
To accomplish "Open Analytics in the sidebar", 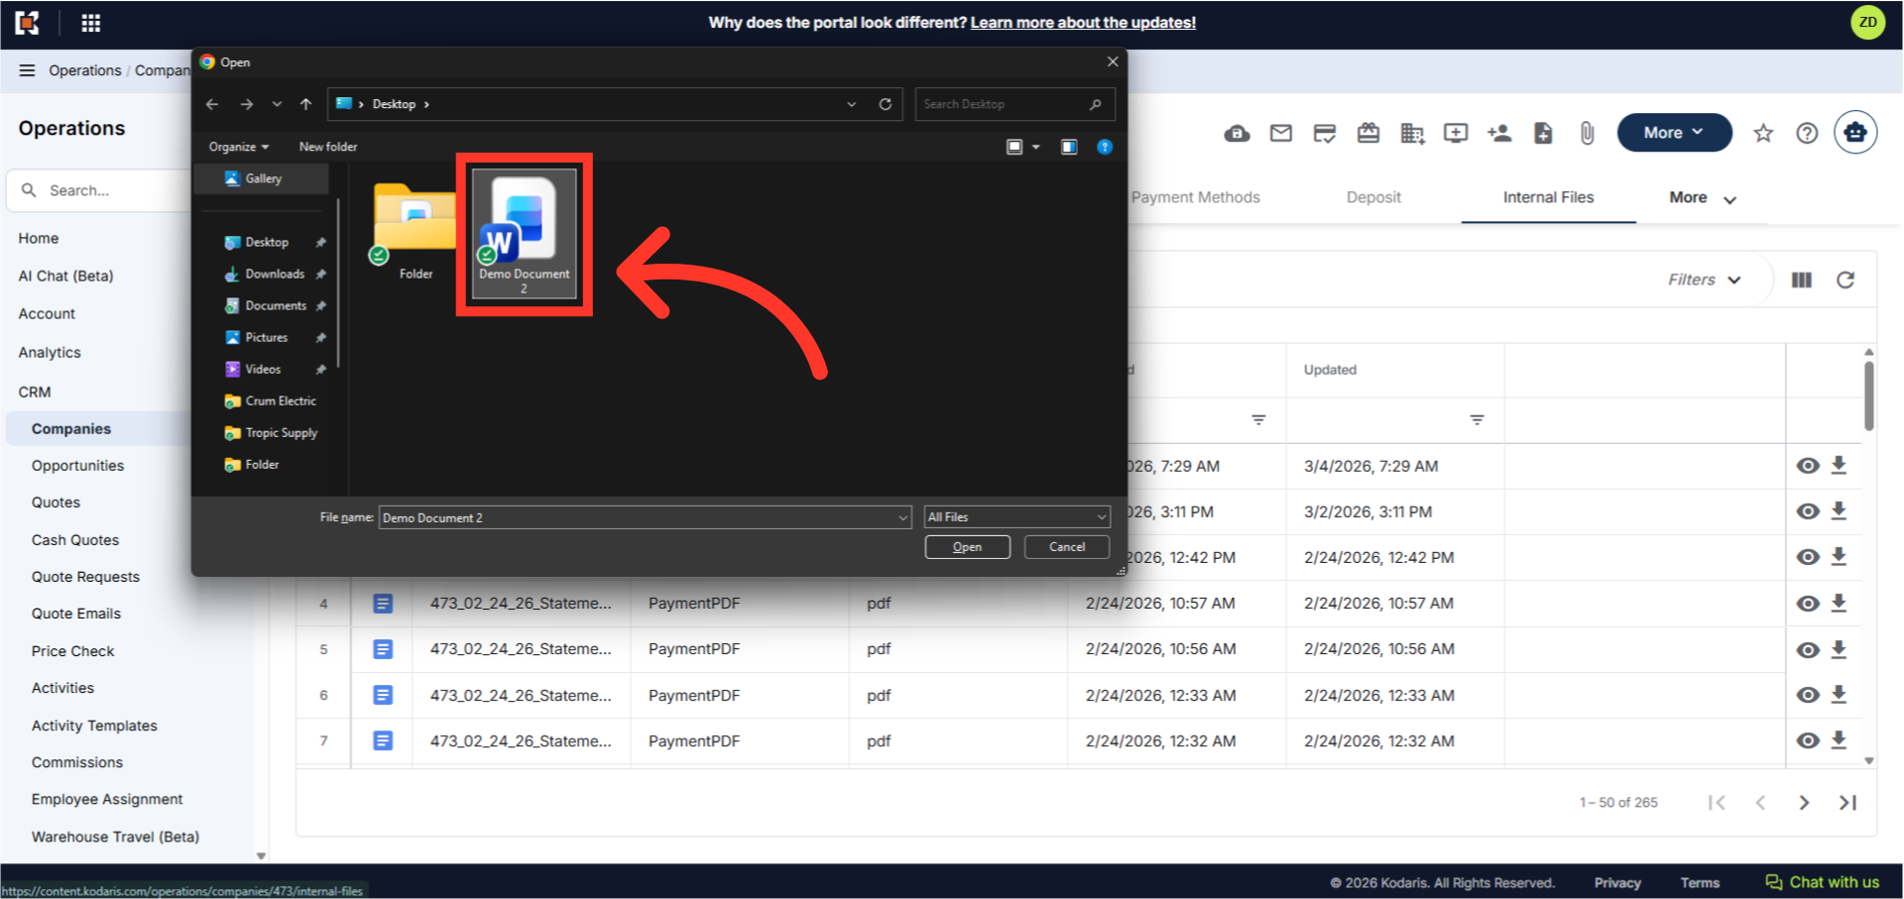I will coord(50,353).
